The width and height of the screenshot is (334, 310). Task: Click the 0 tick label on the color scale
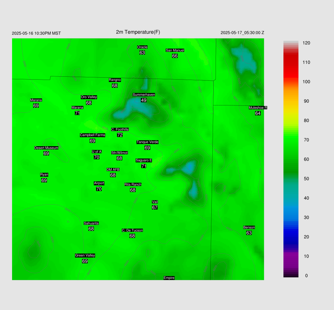point(306,276)
